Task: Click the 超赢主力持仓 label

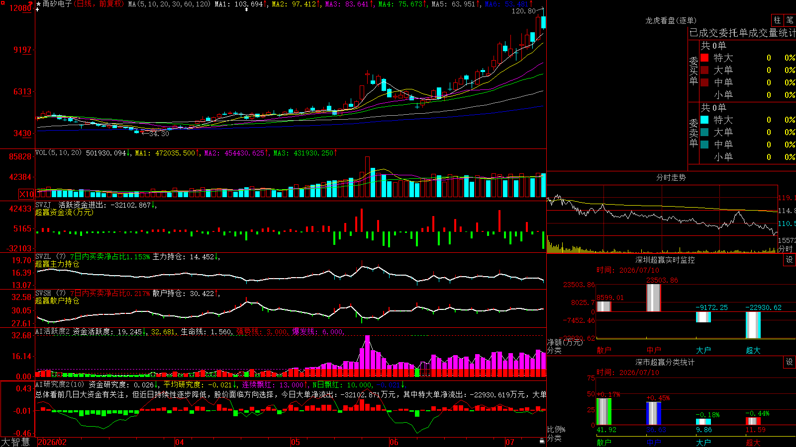Action: pos(57,264)
